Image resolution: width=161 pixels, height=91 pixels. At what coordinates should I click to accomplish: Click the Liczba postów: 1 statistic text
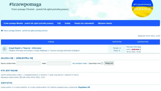tap(7, 87)
